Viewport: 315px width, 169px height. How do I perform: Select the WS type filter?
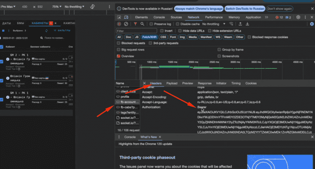point(218,37)
